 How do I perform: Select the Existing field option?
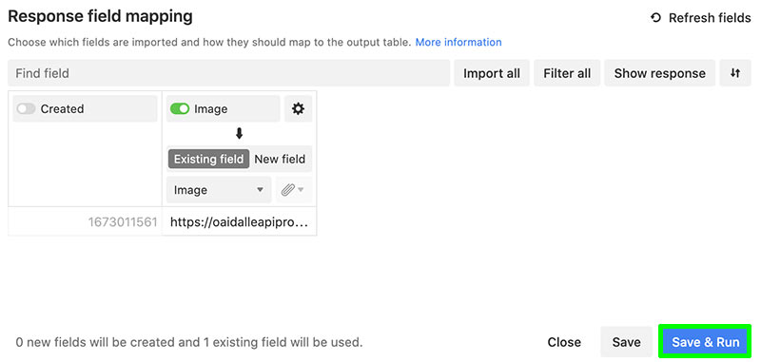coord(208,159)
